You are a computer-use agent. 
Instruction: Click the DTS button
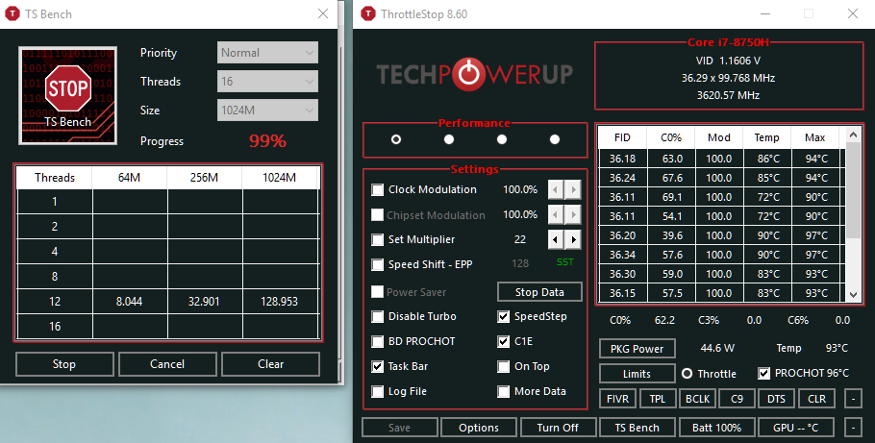coord(776,399)
